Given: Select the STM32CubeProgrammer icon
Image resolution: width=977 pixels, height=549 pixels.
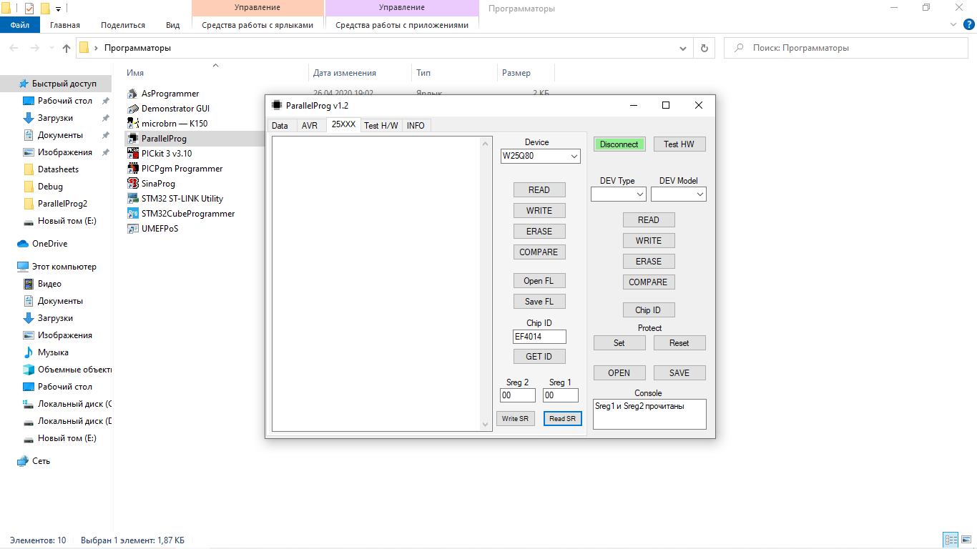Looking at the screenshot, I should click(x=133, y=214).
